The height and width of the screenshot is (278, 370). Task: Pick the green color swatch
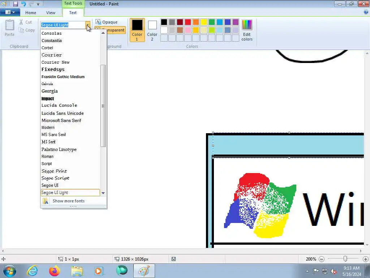(x=212, y=22)
